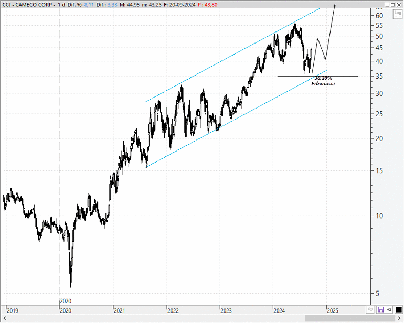Viewport: 404px width, 323px height.
Task: Click the pin icon beside the save icon
Action: [x=389, y=309]
